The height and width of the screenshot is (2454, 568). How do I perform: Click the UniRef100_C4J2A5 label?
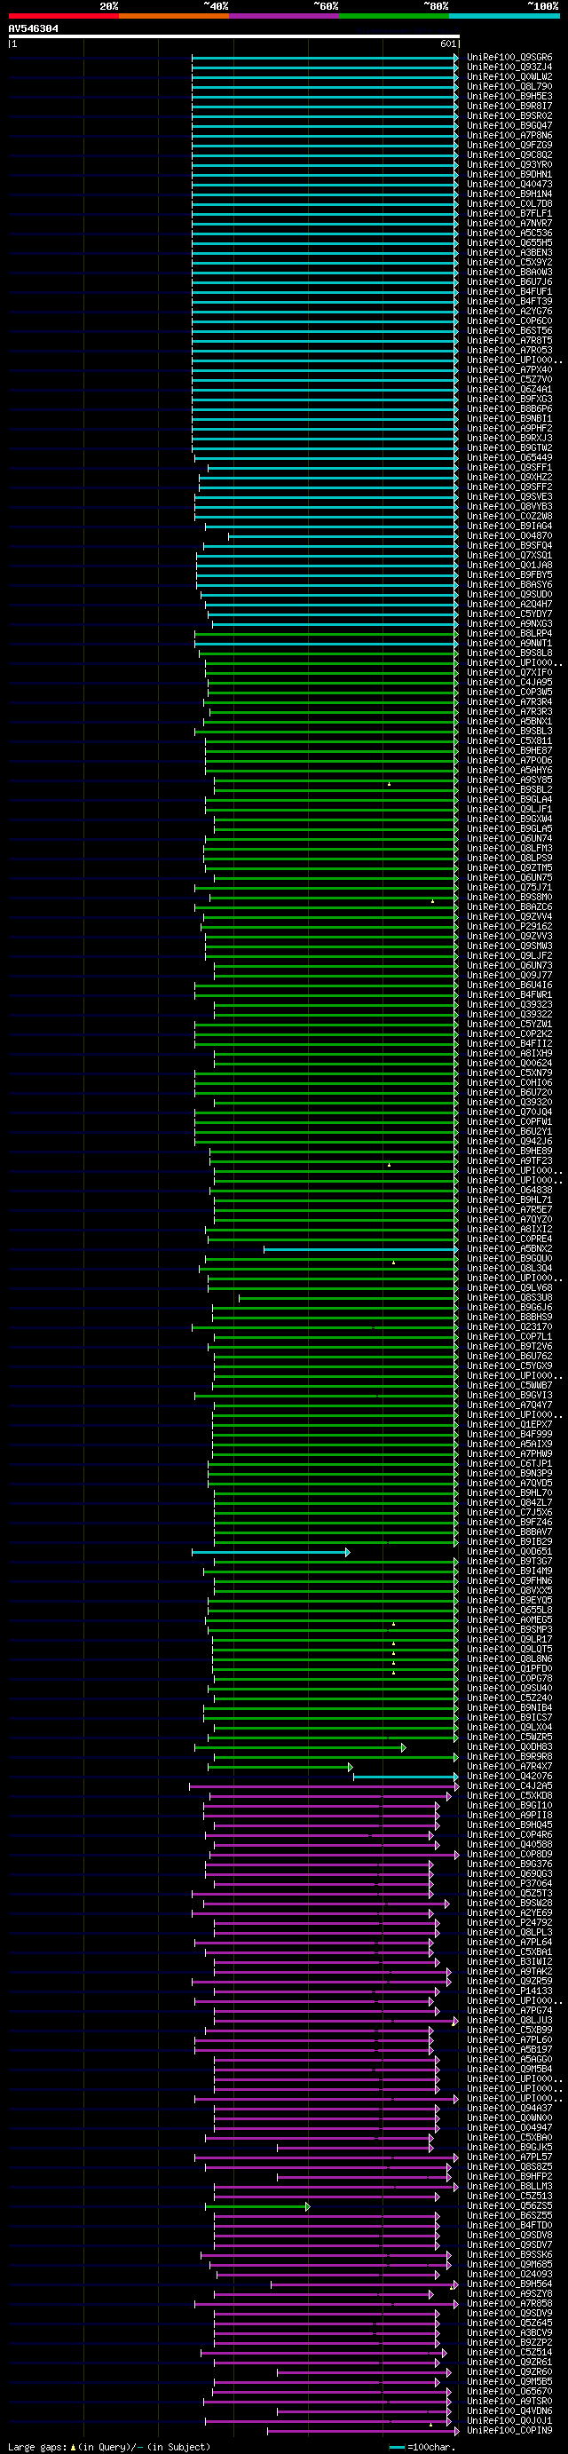point(509,1787)
